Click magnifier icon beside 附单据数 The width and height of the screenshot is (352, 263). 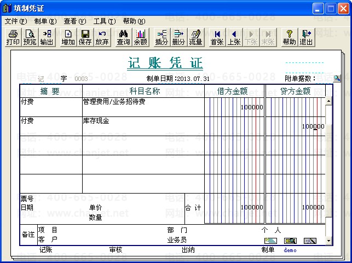(337, 79)
